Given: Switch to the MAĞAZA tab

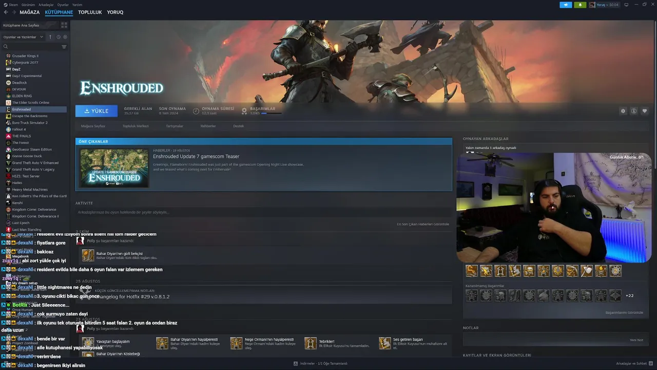Looking at the screenshot, I should (x=30, y=12).
